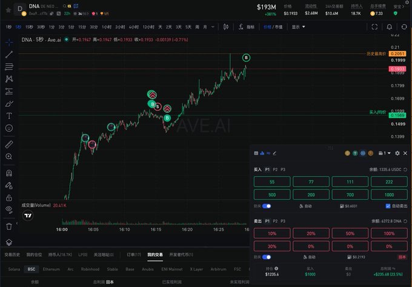Viewport: 412px width, 287px height.
Task: Open the emoji sticker tool
Action: coord(9,128)
